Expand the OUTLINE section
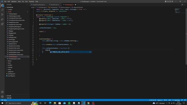The width and height of the screenshot is (187, 105). point(17,96)
